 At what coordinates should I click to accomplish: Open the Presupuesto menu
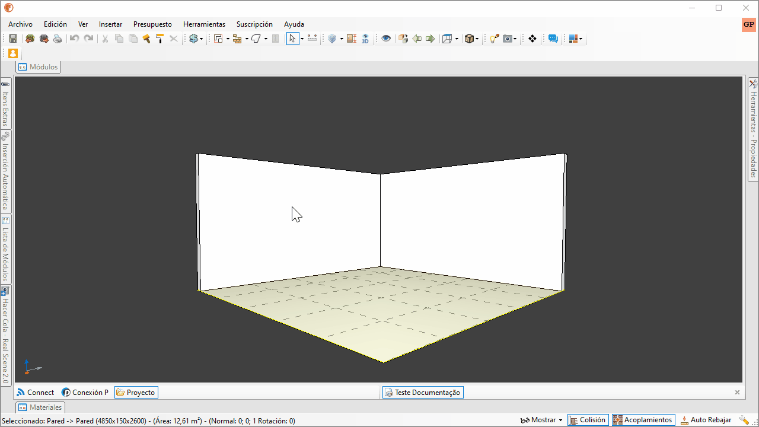pyautogui.click(x=152, y=24)
